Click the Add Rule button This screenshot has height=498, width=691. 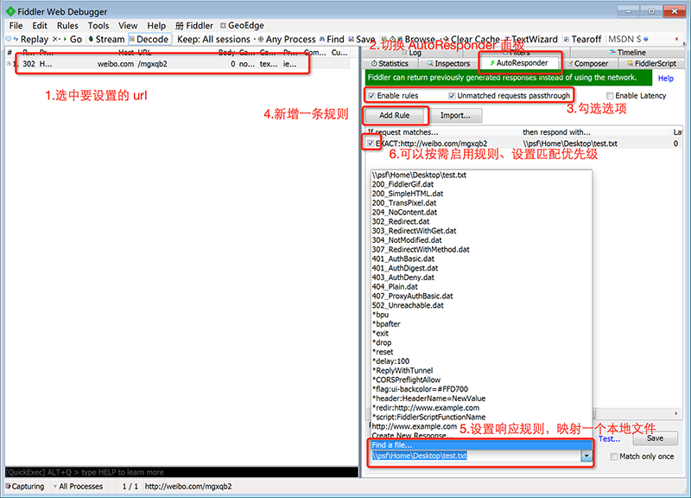tap(396, 115)
